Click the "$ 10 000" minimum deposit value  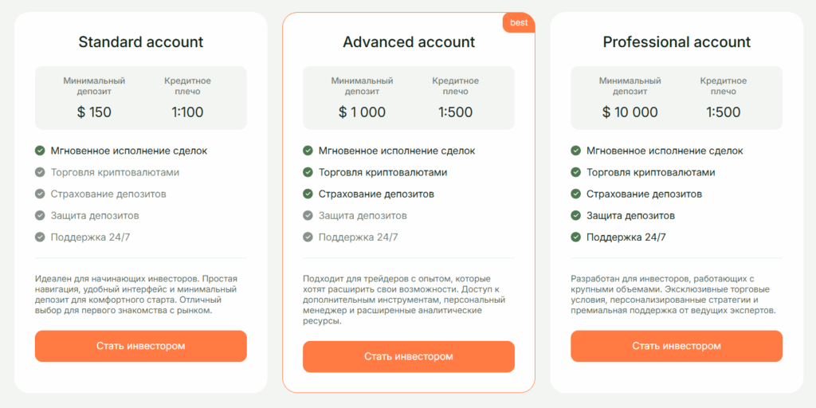[x=630, y=112]
